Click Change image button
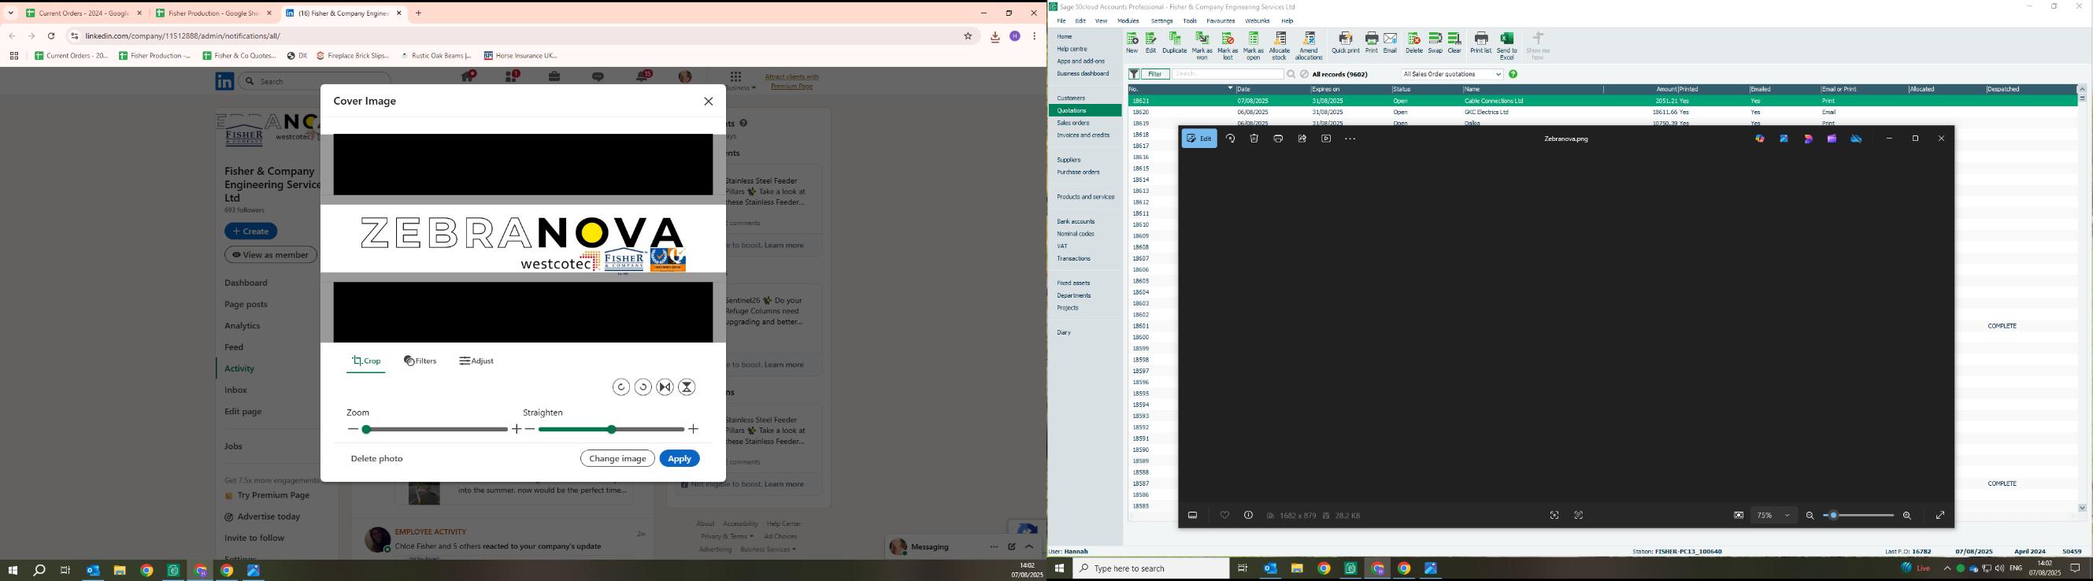This screenshot has height=581, width=2093. [617, 459]
